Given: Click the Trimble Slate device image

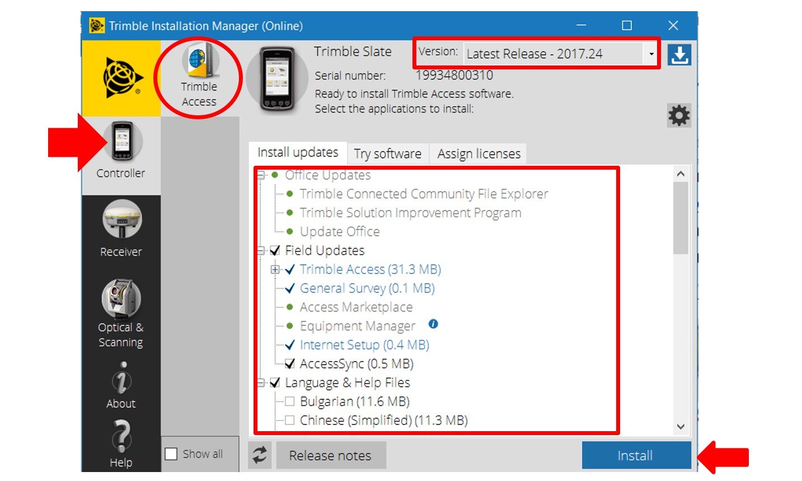Looking at the screenshot, I should 277,78.
